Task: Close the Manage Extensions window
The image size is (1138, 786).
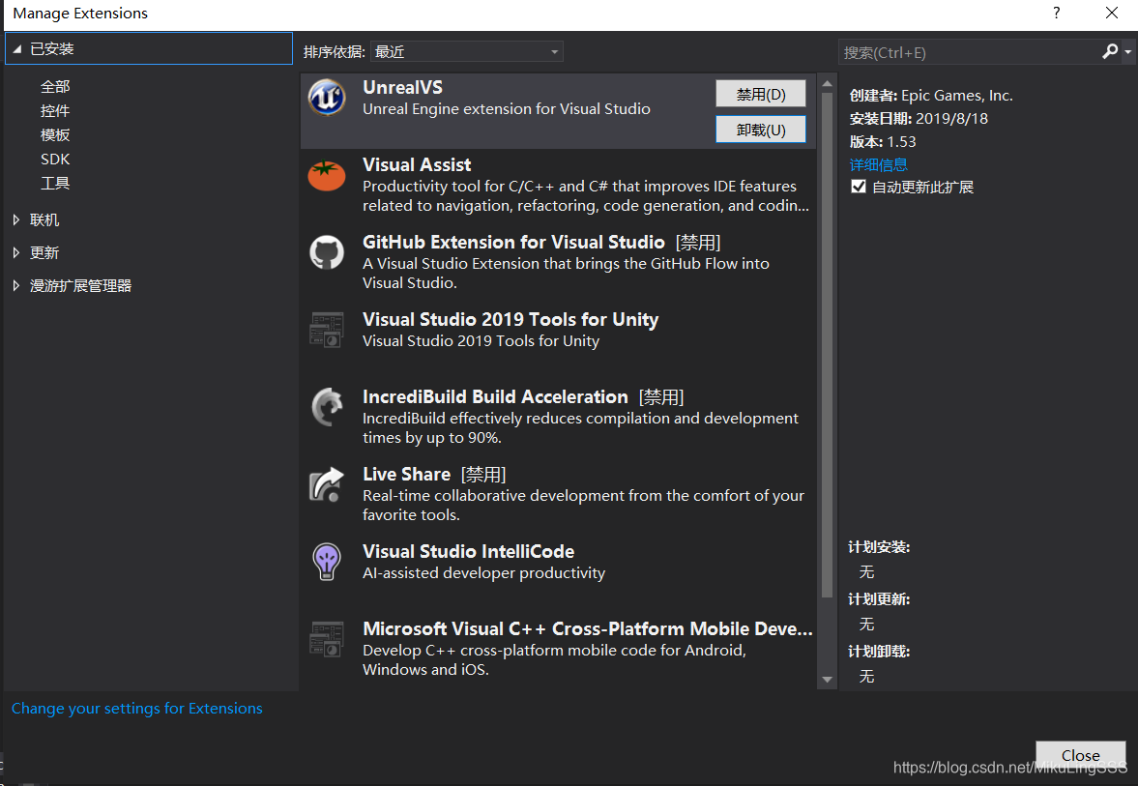Action: [1111, 14]
